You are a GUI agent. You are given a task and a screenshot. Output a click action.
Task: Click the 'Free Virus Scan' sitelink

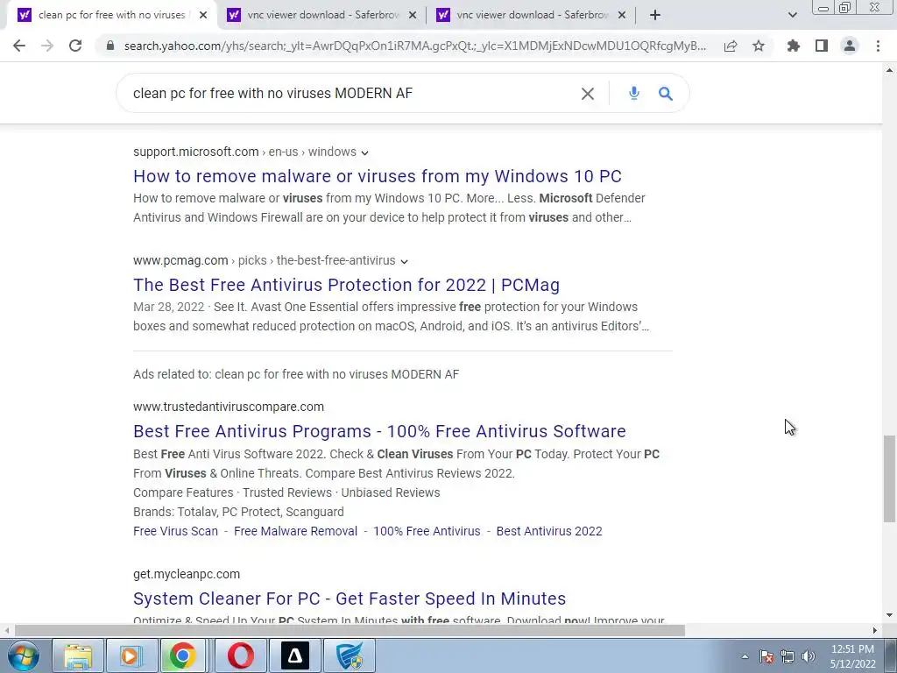coord(175,531)
